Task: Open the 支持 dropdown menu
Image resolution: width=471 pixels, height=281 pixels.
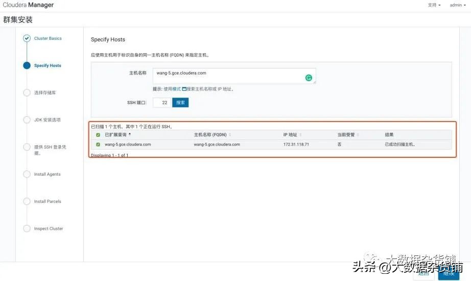Action: coord(434,5)
